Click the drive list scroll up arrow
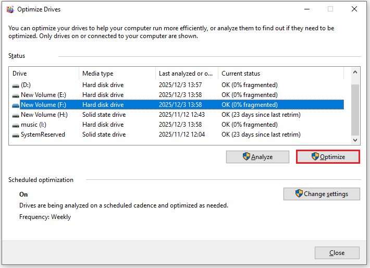Screen dimensions: 370x268 click(x=355, y=72)
